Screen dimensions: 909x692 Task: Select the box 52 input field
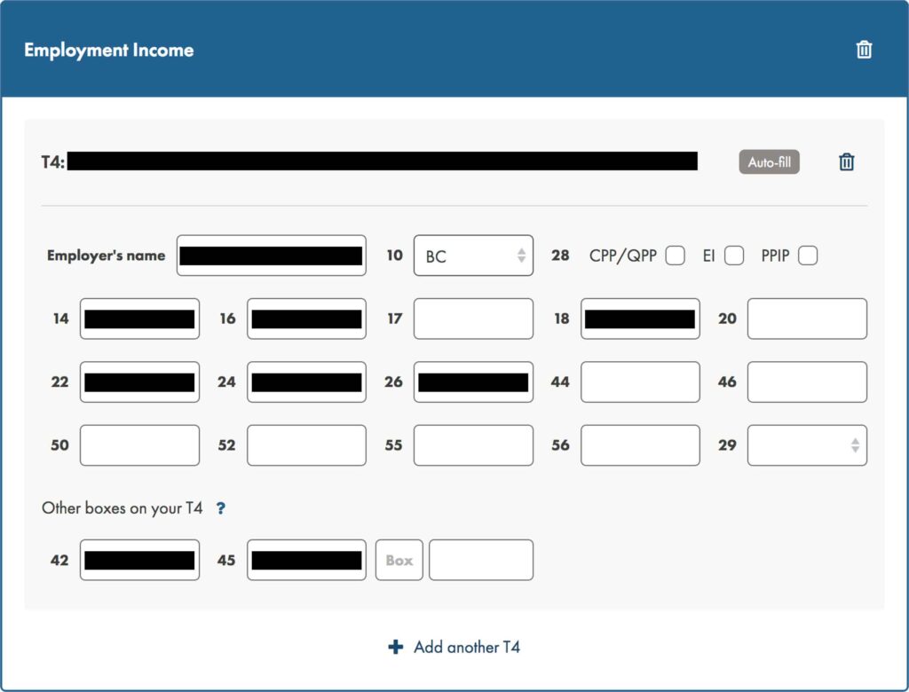click(x=306, y=445)
